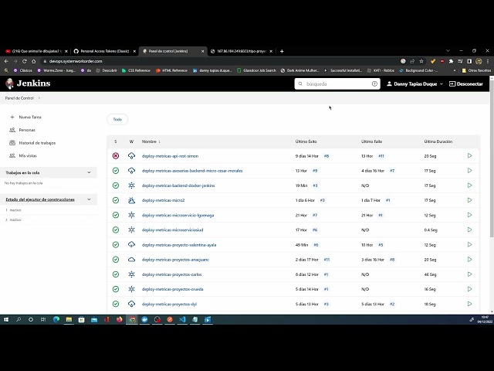Reload the browser page
Image resolution: width=494 pixels, height=371 pixels.
click(25, 61)
